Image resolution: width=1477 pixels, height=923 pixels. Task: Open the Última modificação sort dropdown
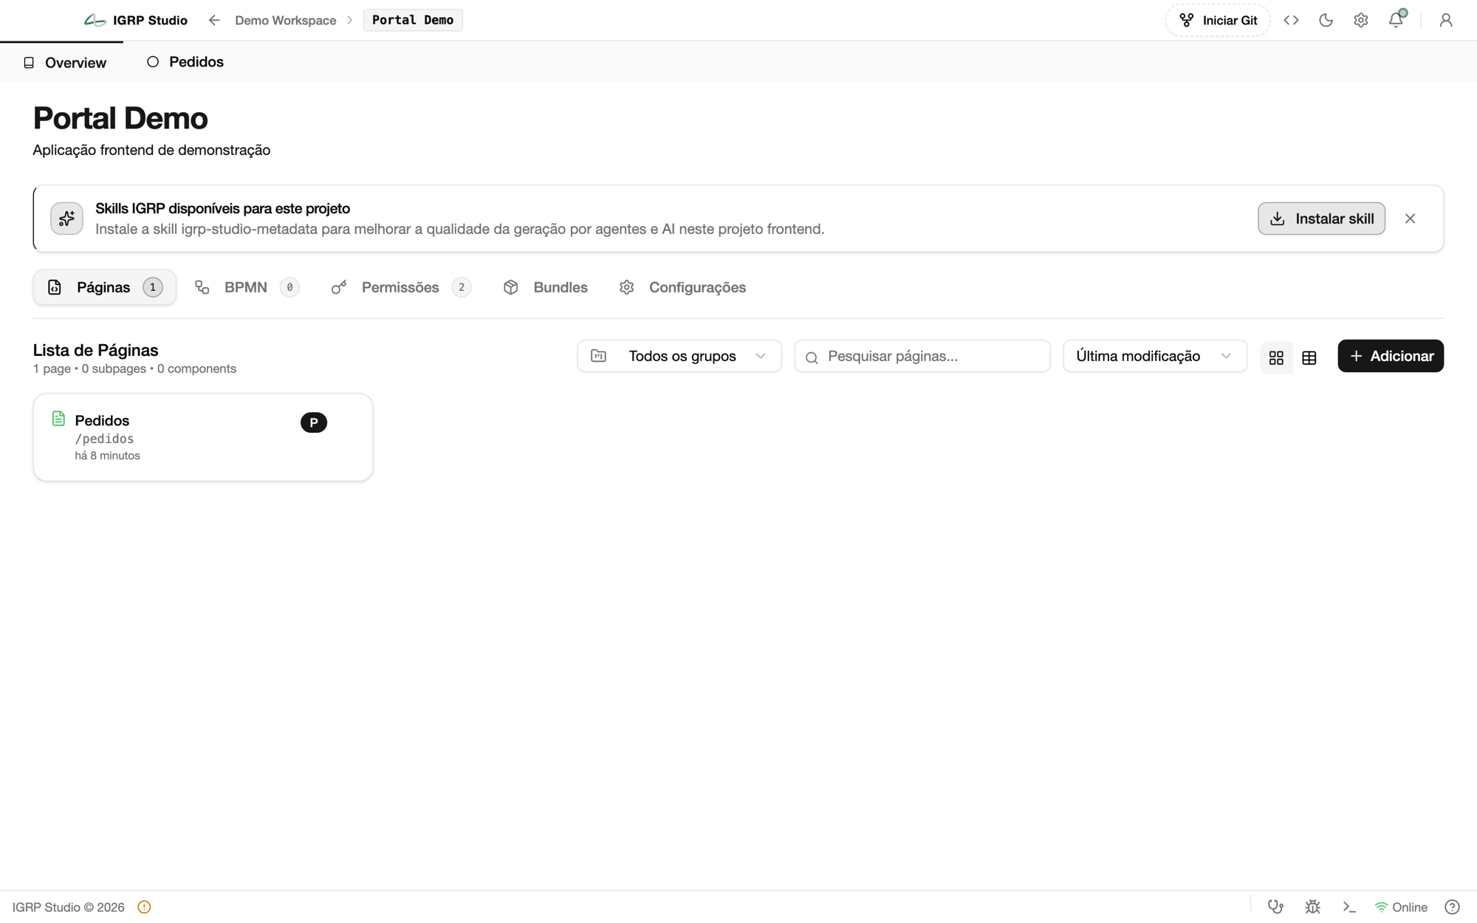pos(1155,356)
